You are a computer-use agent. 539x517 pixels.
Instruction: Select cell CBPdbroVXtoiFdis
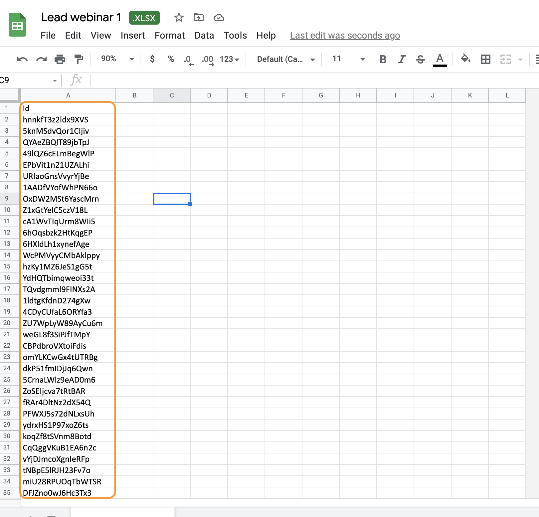coord(68,346)
